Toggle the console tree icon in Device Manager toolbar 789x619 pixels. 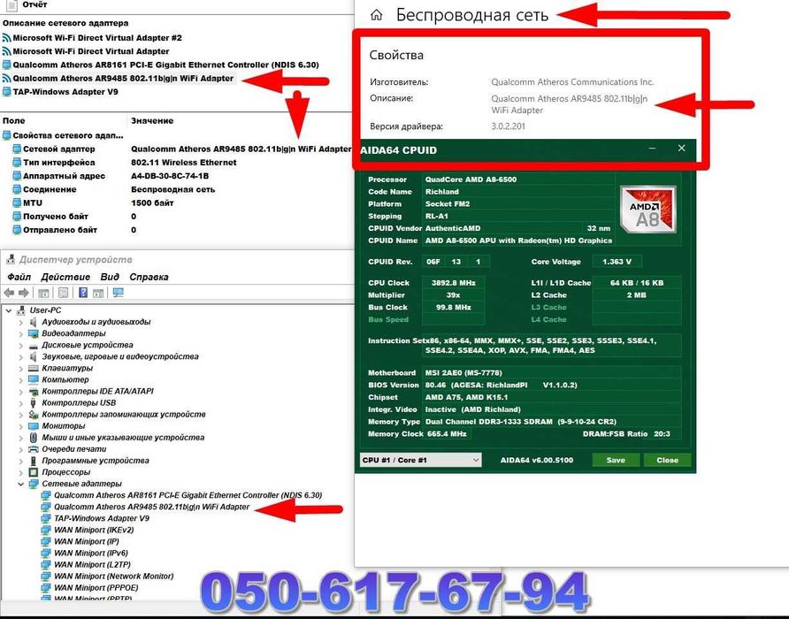[43, 293]
